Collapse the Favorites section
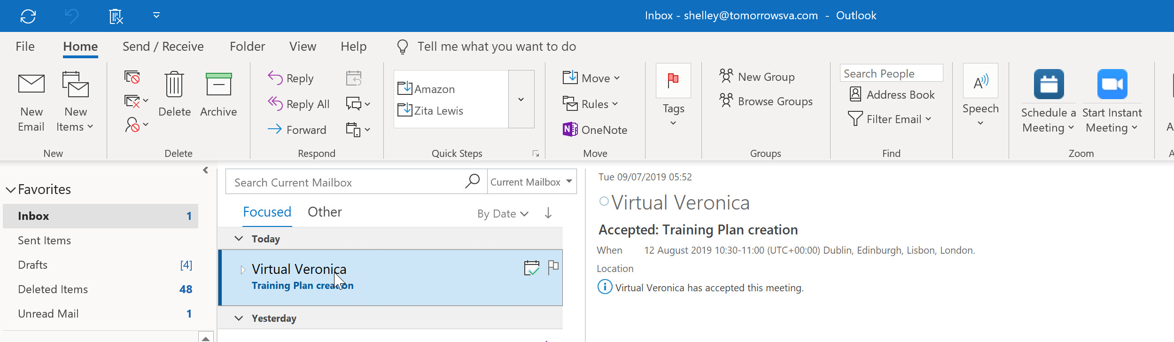 coord(11,190)
